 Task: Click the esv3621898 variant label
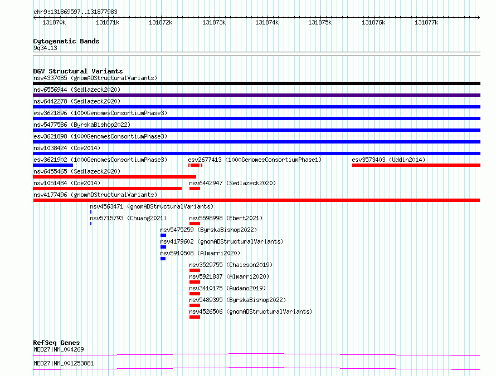100,136
